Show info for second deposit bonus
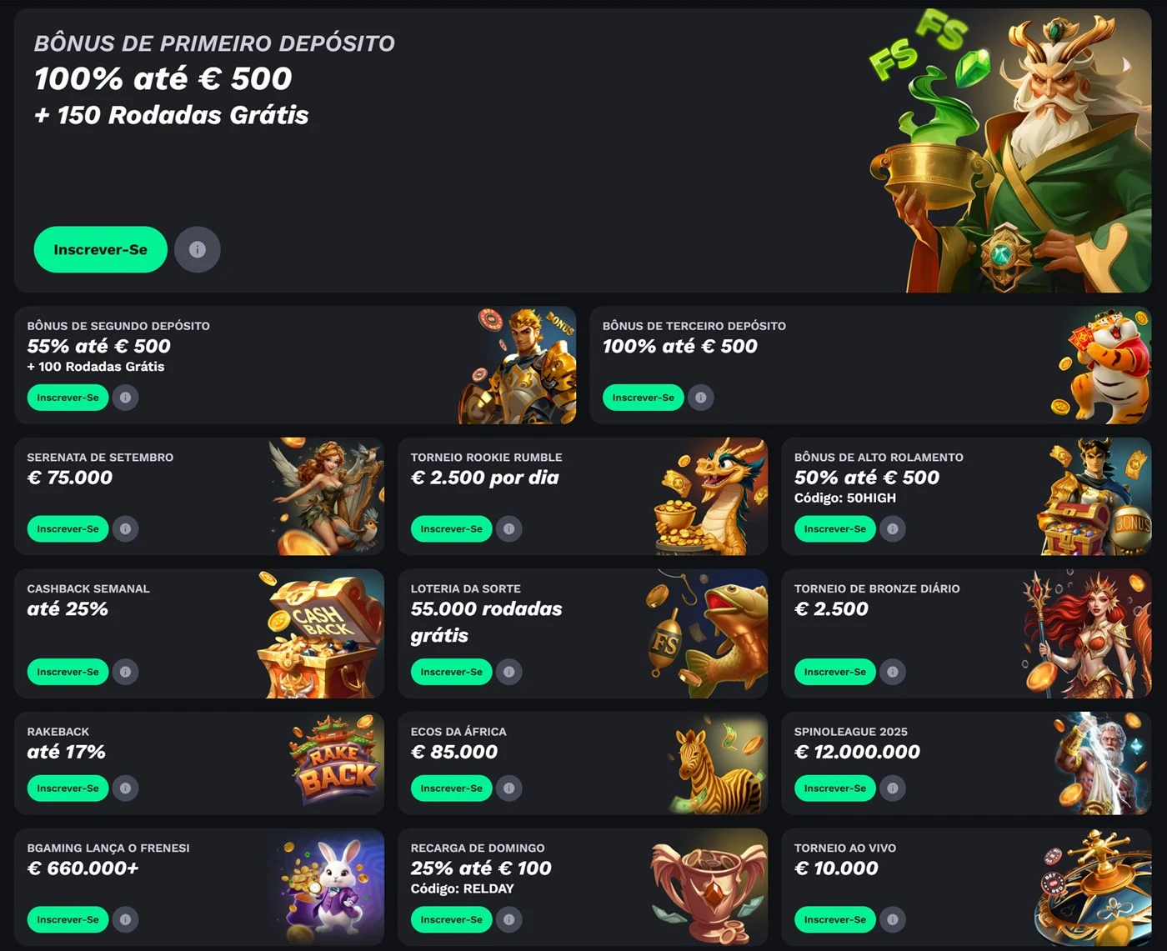Image resolution: width=1167 pixels, height=951 pixels. click(125, 398)
